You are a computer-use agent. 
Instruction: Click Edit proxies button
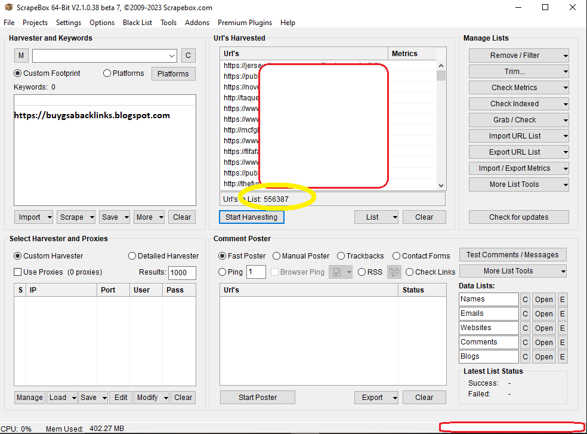click(x=121, y=397)
